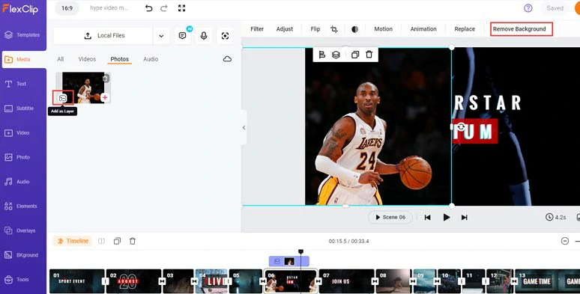580x294 pixels.
Task: Open the Motion option
Action: [x=383, y=29]
